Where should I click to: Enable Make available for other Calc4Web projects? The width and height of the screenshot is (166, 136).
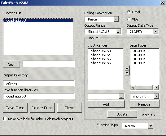click(x=5, y=119)
